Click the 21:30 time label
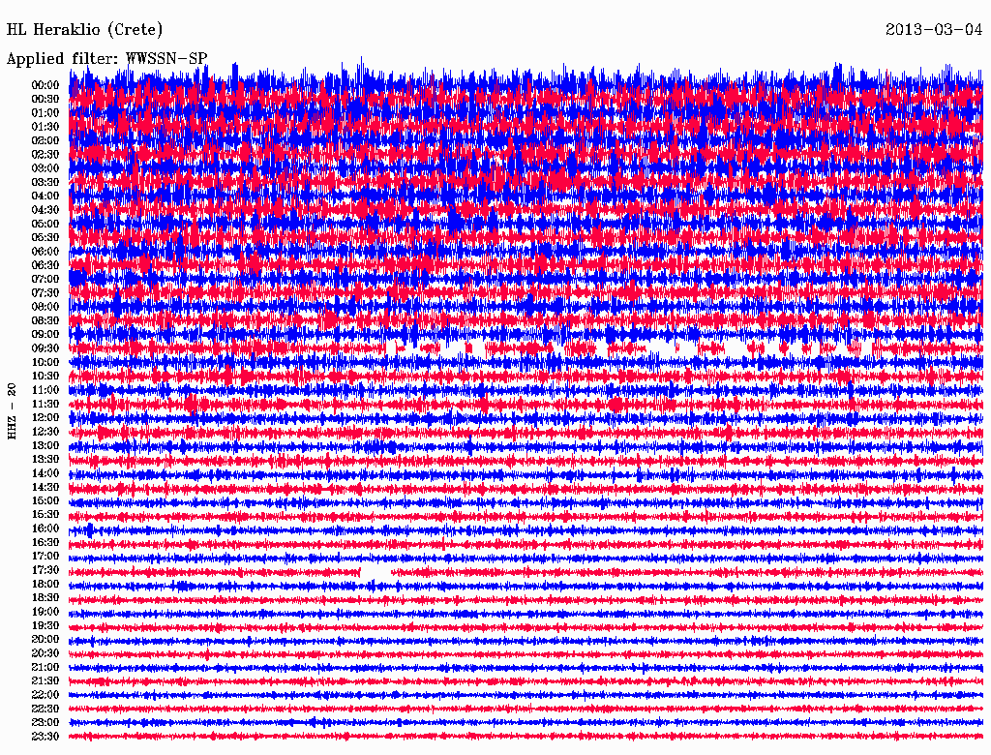The image size is (991, 755). pos(45,681)
